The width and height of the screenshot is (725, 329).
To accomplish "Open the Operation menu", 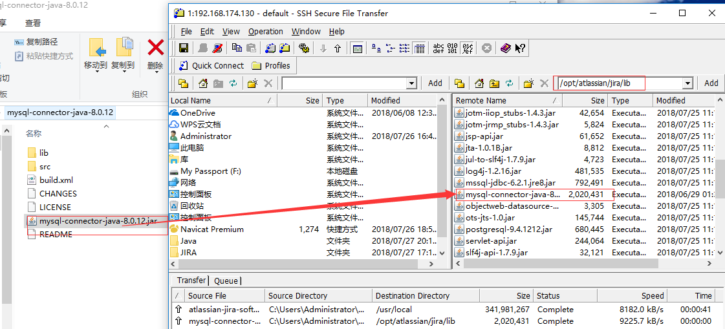I will [266, 32].
